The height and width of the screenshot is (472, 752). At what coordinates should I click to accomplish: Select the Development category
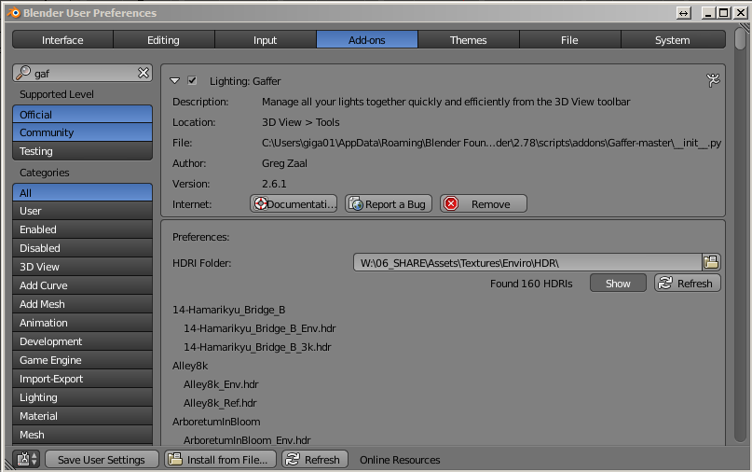click(83, 342)
